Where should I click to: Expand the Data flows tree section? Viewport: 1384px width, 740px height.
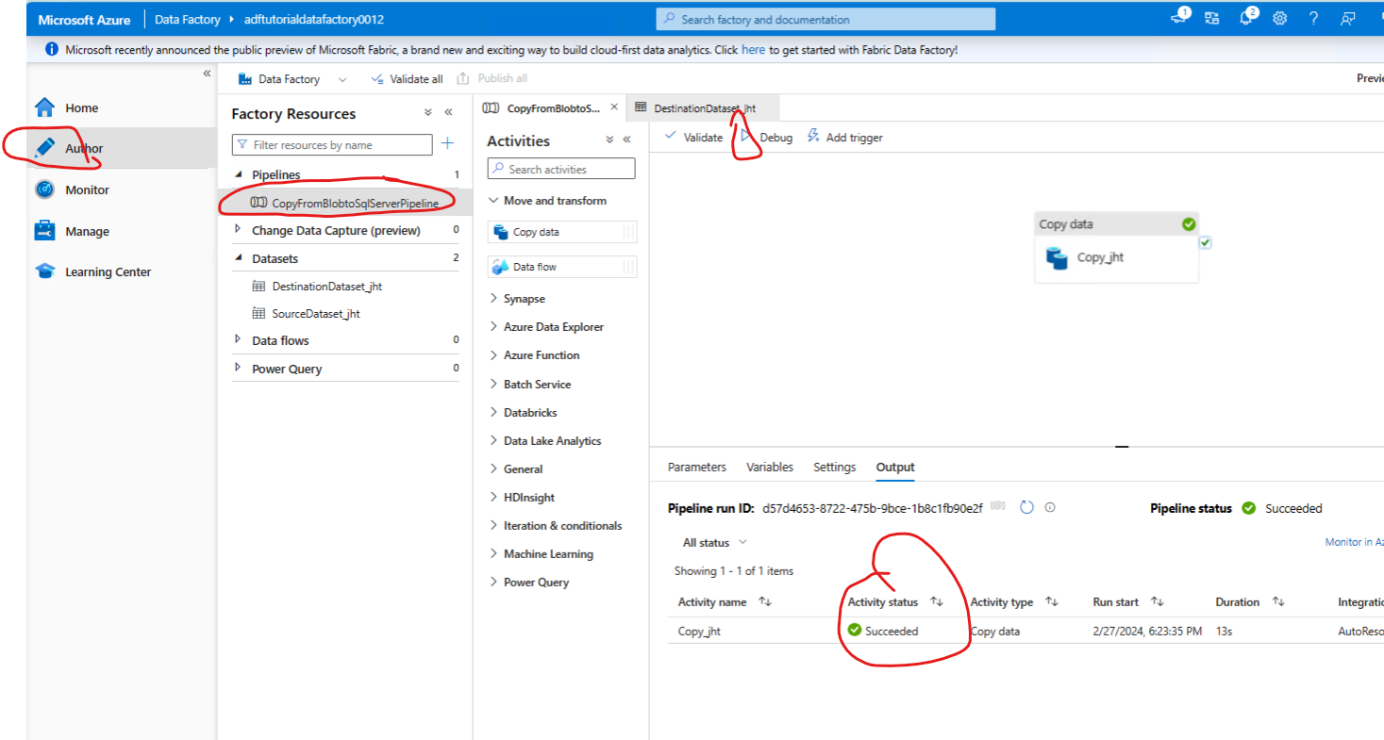(x=238, y=340)
